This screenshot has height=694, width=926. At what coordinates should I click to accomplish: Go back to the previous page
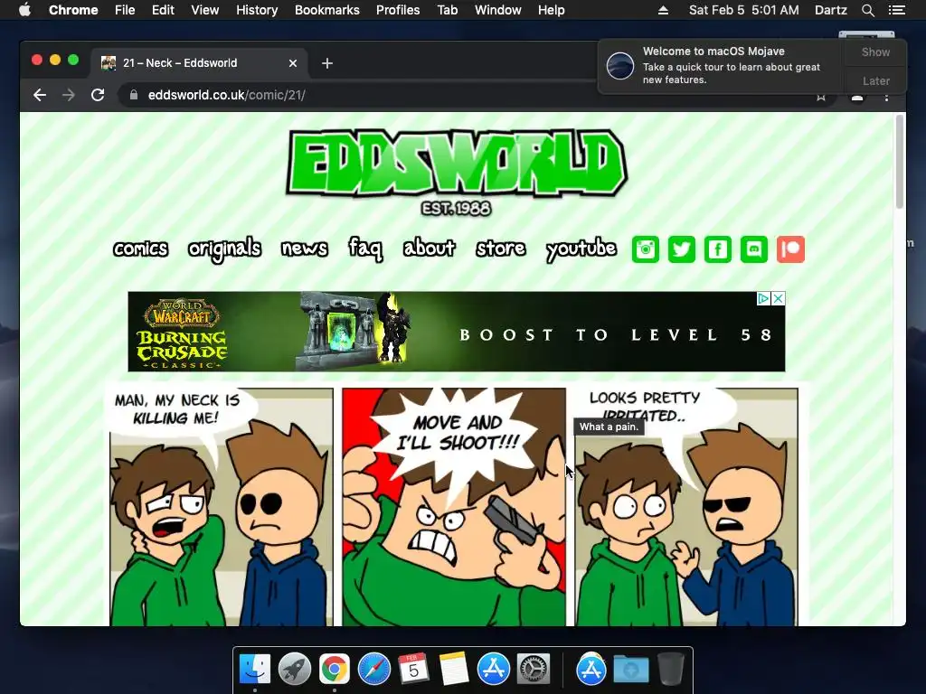40,95
